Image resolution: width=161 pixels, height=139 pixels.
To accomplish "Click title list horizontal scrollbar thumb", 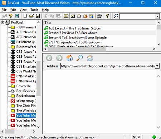I will 77,49.
